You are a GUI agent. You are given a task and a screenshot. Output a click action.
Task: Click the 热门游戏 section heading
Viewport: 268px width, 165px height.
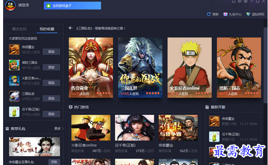[81, 107]
